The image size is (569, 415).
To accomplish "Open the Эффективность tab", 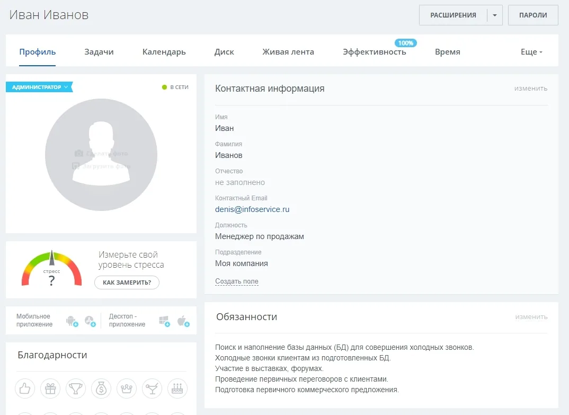I will pyautogui.click(x=375, y=52).
